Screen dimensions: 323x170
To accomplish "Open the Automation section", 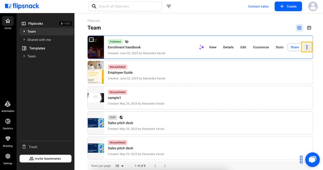I will click(x=8, y=107).
